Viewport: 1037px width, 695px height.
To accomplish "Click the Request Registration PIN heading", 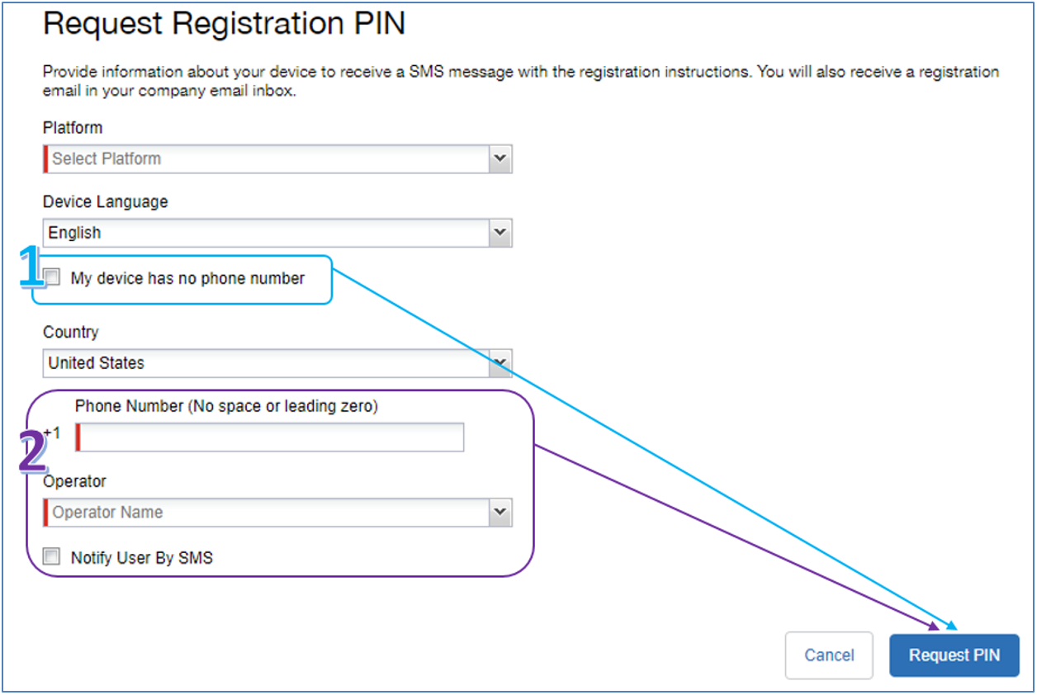I will [225, 23].
